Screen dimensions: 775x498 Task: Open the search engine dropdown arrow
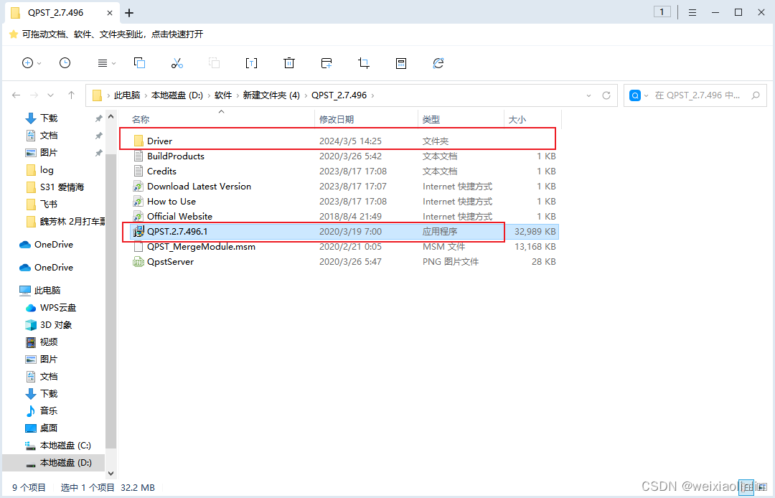pyautogui.click(x=646, y=95)
